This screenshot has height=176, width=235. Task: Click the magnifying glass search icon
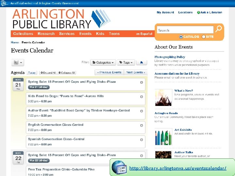(x=218, y=29)
